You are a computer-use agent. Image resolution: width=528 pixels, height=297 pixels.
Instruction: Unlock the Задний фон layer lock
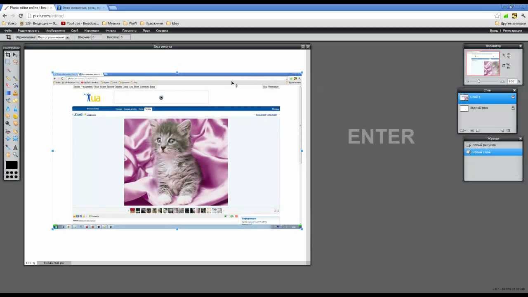coord(513,108)
